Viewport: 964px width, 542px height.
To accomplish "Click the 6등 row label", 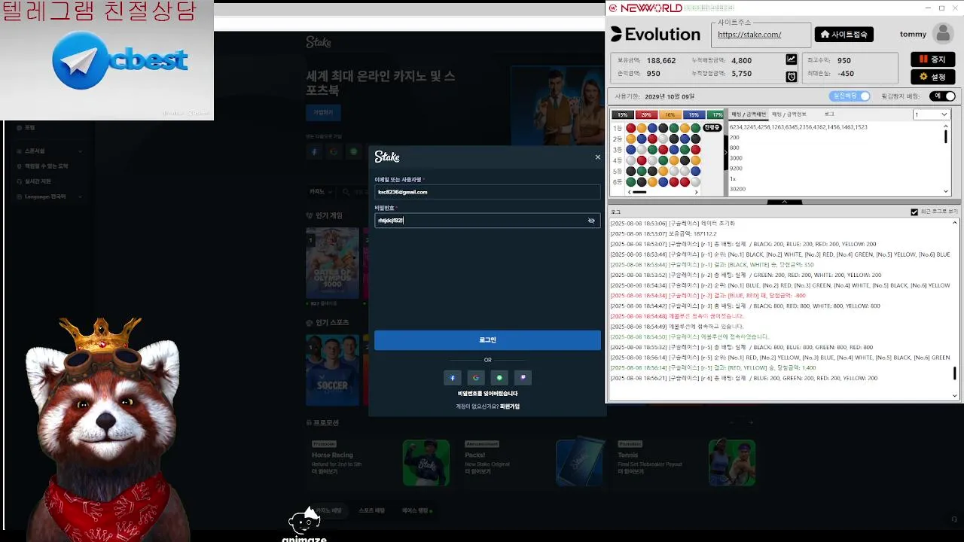I will (617, 182).
